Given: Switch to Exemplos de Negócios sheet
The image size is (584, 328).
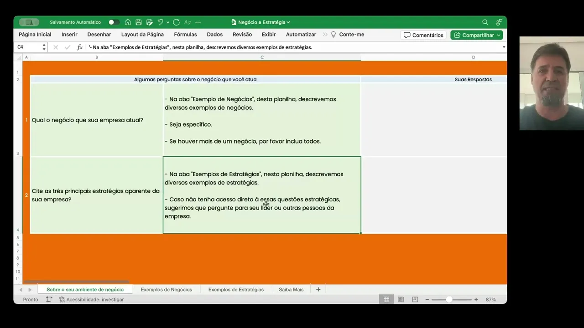Looking at the screenshot, I should [167, 289].
